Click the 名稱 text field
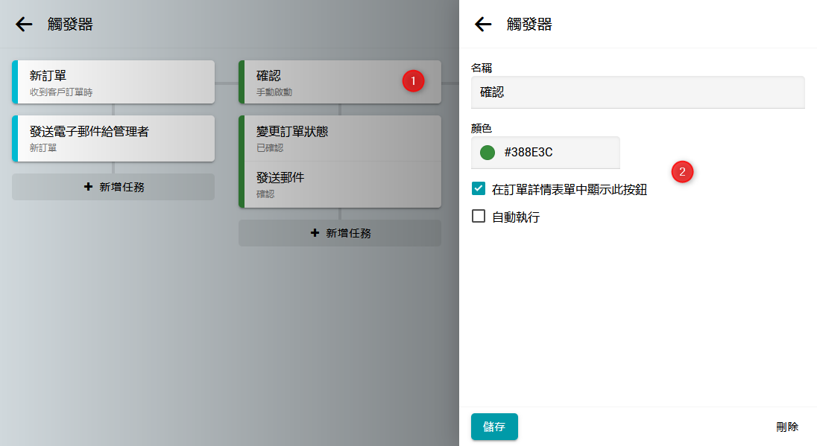 pyautogui.click(x=637, y=92)
